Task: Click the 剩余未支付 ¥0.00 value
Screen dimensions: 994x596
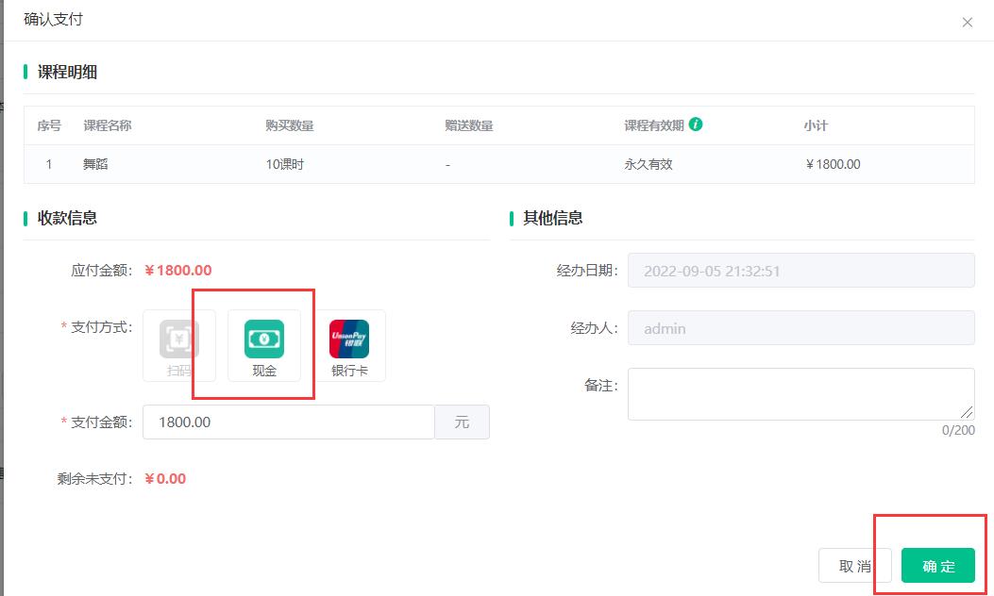Action: 165,479
